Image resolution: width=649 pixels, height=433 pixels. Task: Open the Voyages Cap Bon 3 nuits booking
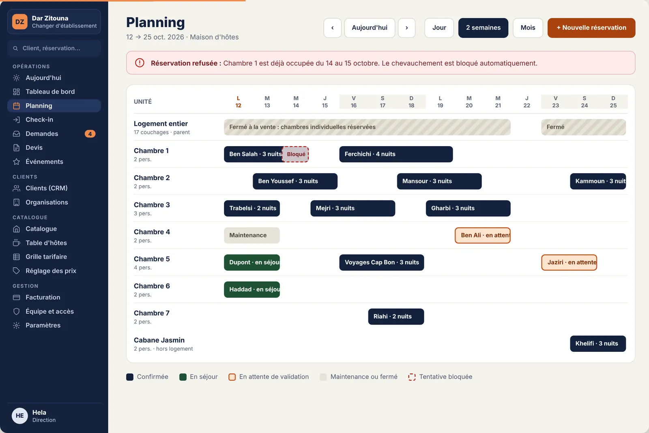(382, 263)
